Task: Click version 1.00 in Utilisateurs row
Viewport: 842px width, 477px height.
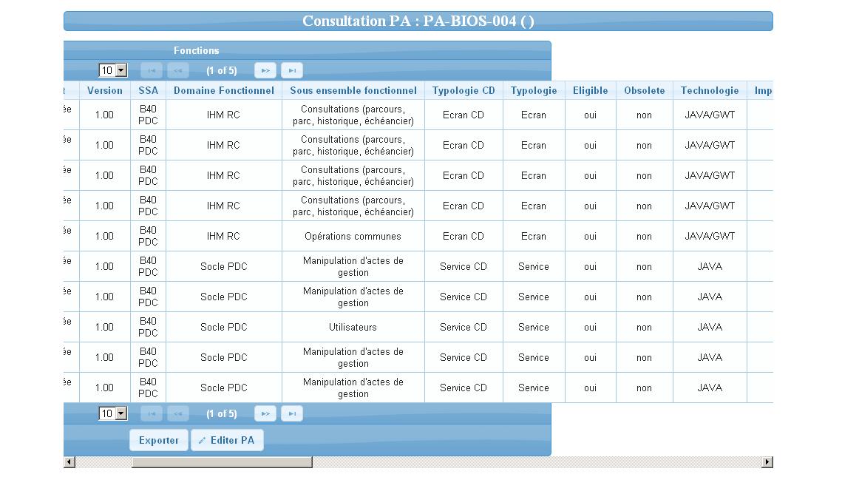Action: click(105, 327)
